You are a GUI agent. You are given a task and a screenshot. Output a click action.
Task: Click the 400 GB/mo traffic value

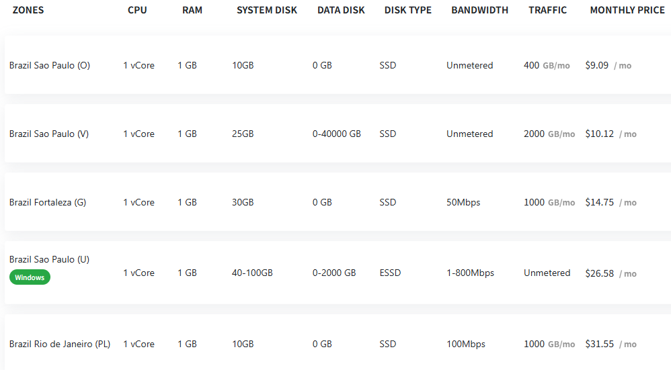(547, 65)
